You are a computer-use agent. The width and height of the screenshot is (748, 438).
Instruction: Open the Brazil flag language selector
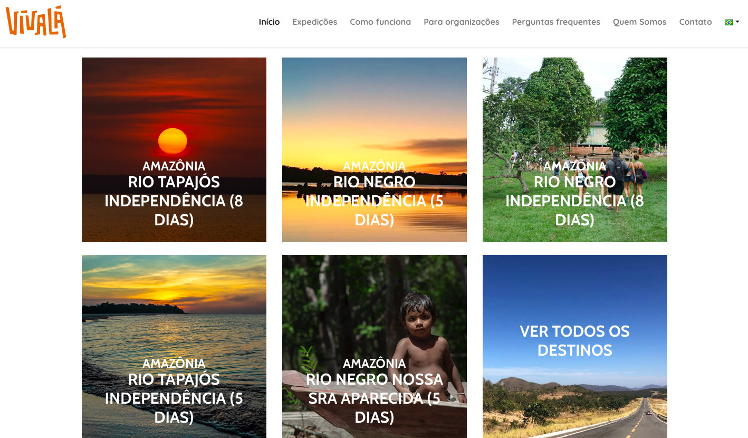pyautogui.click(x=732, y=22)
